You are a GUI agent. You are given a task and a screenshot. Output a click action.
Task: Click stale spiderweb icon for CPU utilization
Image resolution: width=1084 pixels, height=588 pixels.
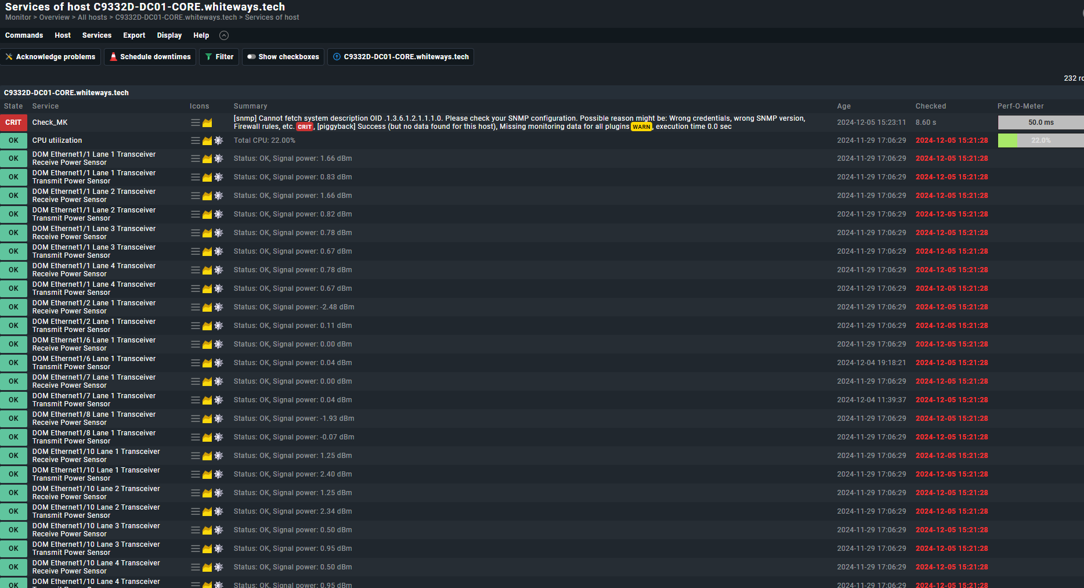(x=219, y=140)
